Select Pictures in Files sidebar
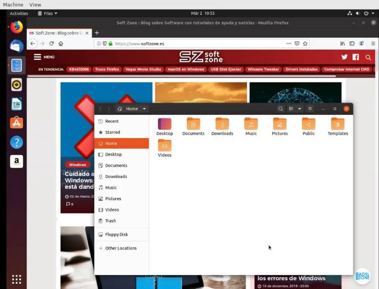Viewport: 379px width, 289px height. click(x=122, y=199)
